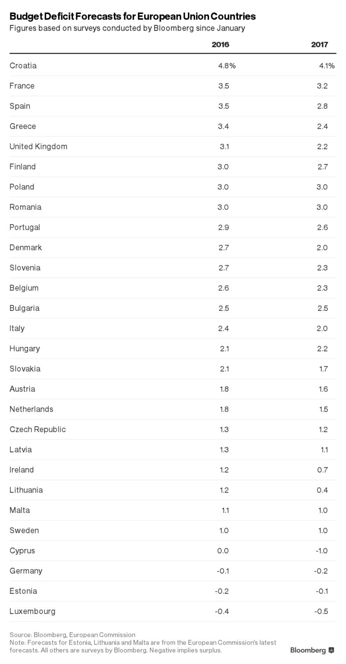
Task: Select the Germany row label
Action: tap(26, 571)
